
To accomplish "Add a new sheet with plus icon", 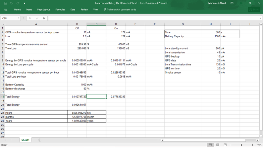I will (39, 140).
